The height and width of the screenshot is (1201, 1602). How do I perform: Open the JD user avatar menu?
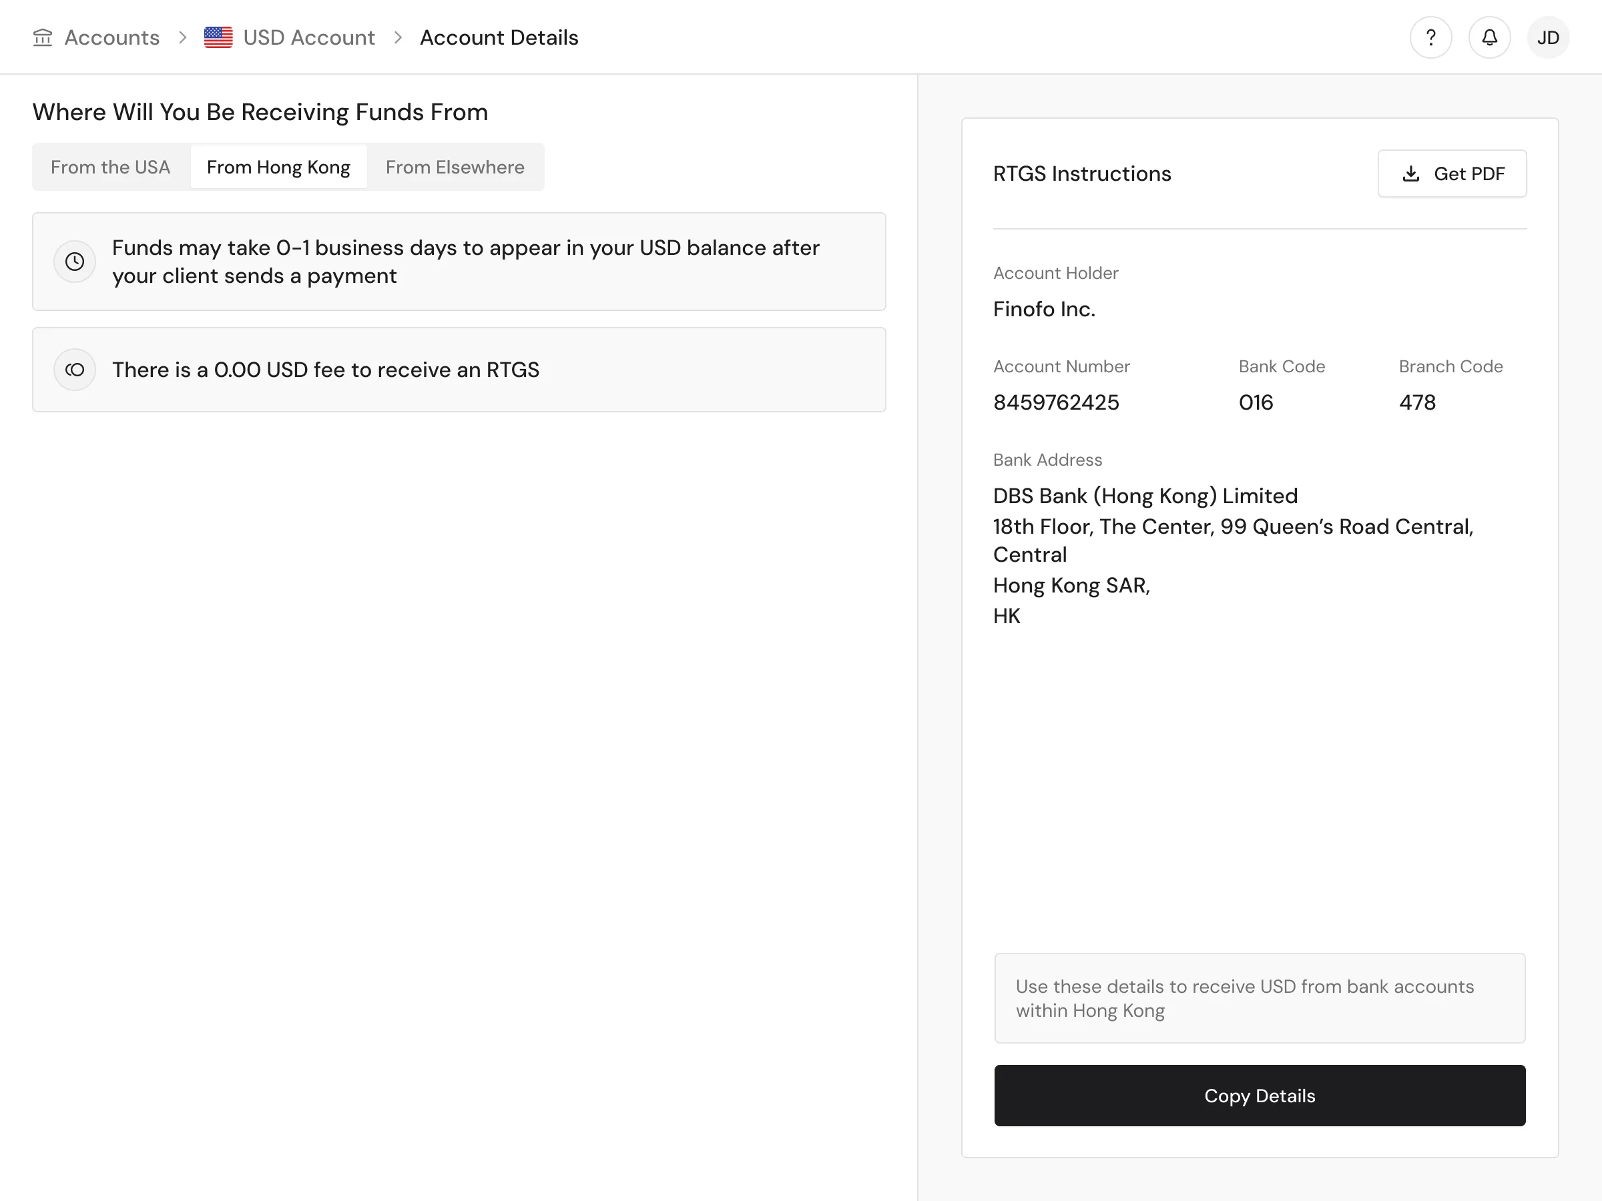pos(1548,37)
